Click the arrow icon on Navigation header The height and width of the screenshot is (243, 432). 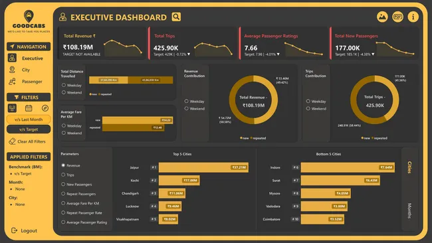(12, 46)
